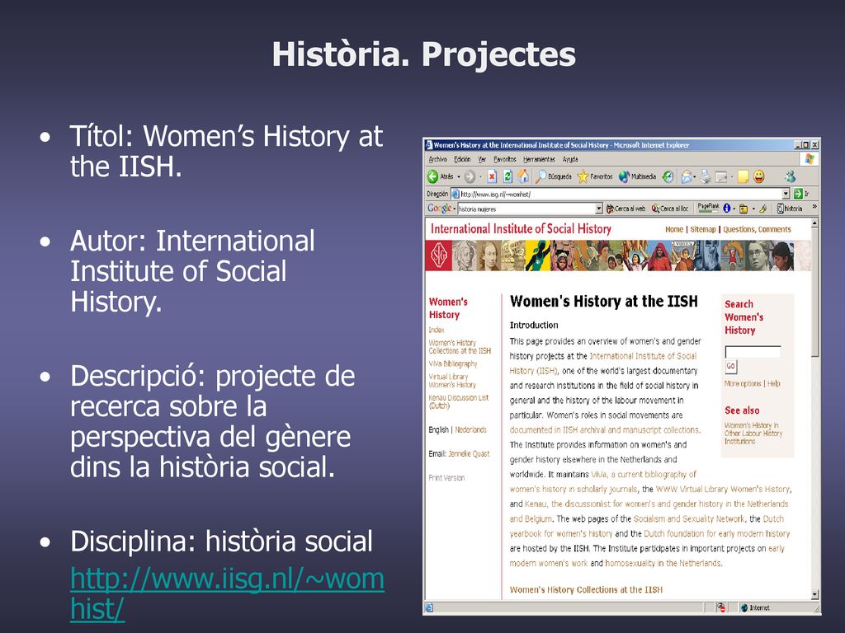Open the ViVa Bibliography sidebar link
Image resolution: width=845 pixels, height=633 pixels.
(453, 363)
